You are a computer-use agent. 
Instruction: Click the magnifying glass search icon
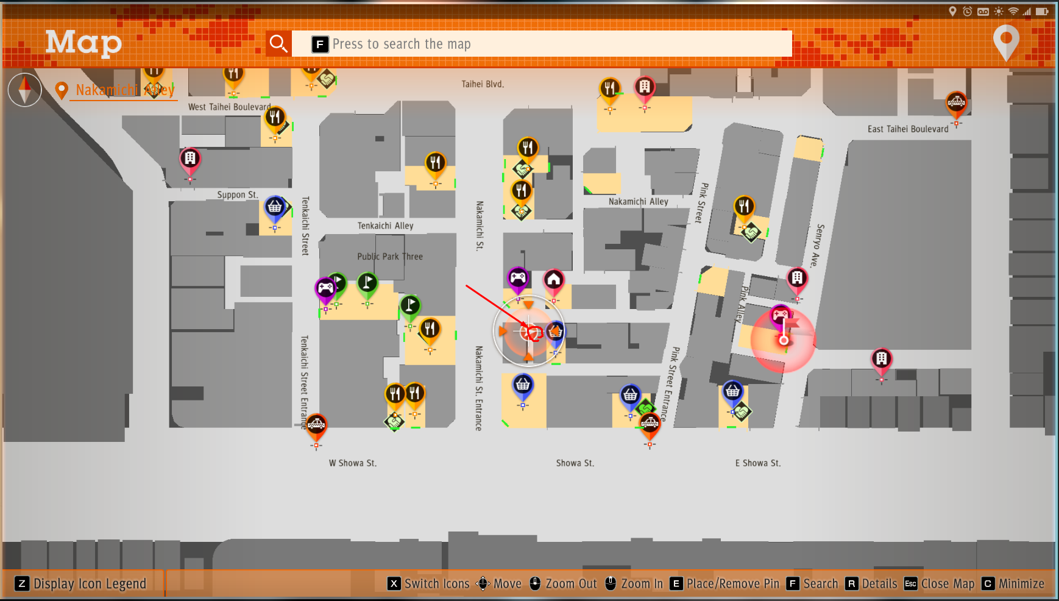(278, 44)
